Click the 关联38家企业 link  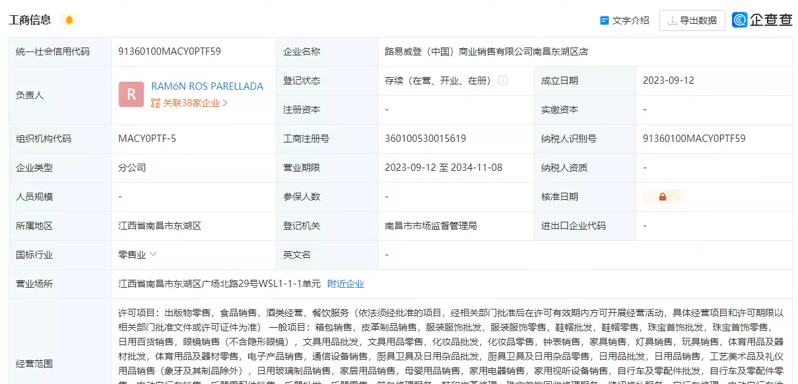(x=191, y=103)
